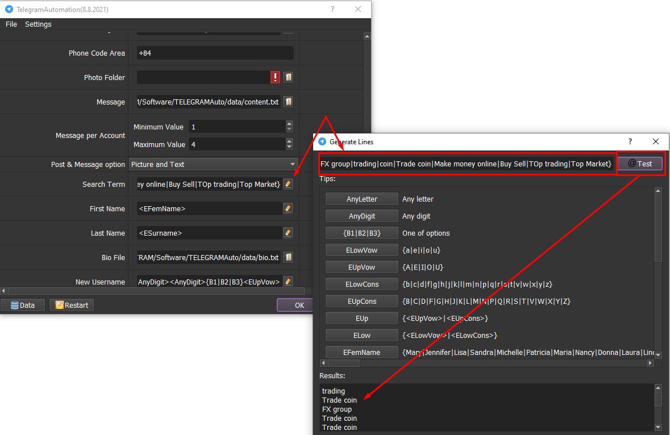Click scroll up arrow in Tips list

[x=658, y=190]
